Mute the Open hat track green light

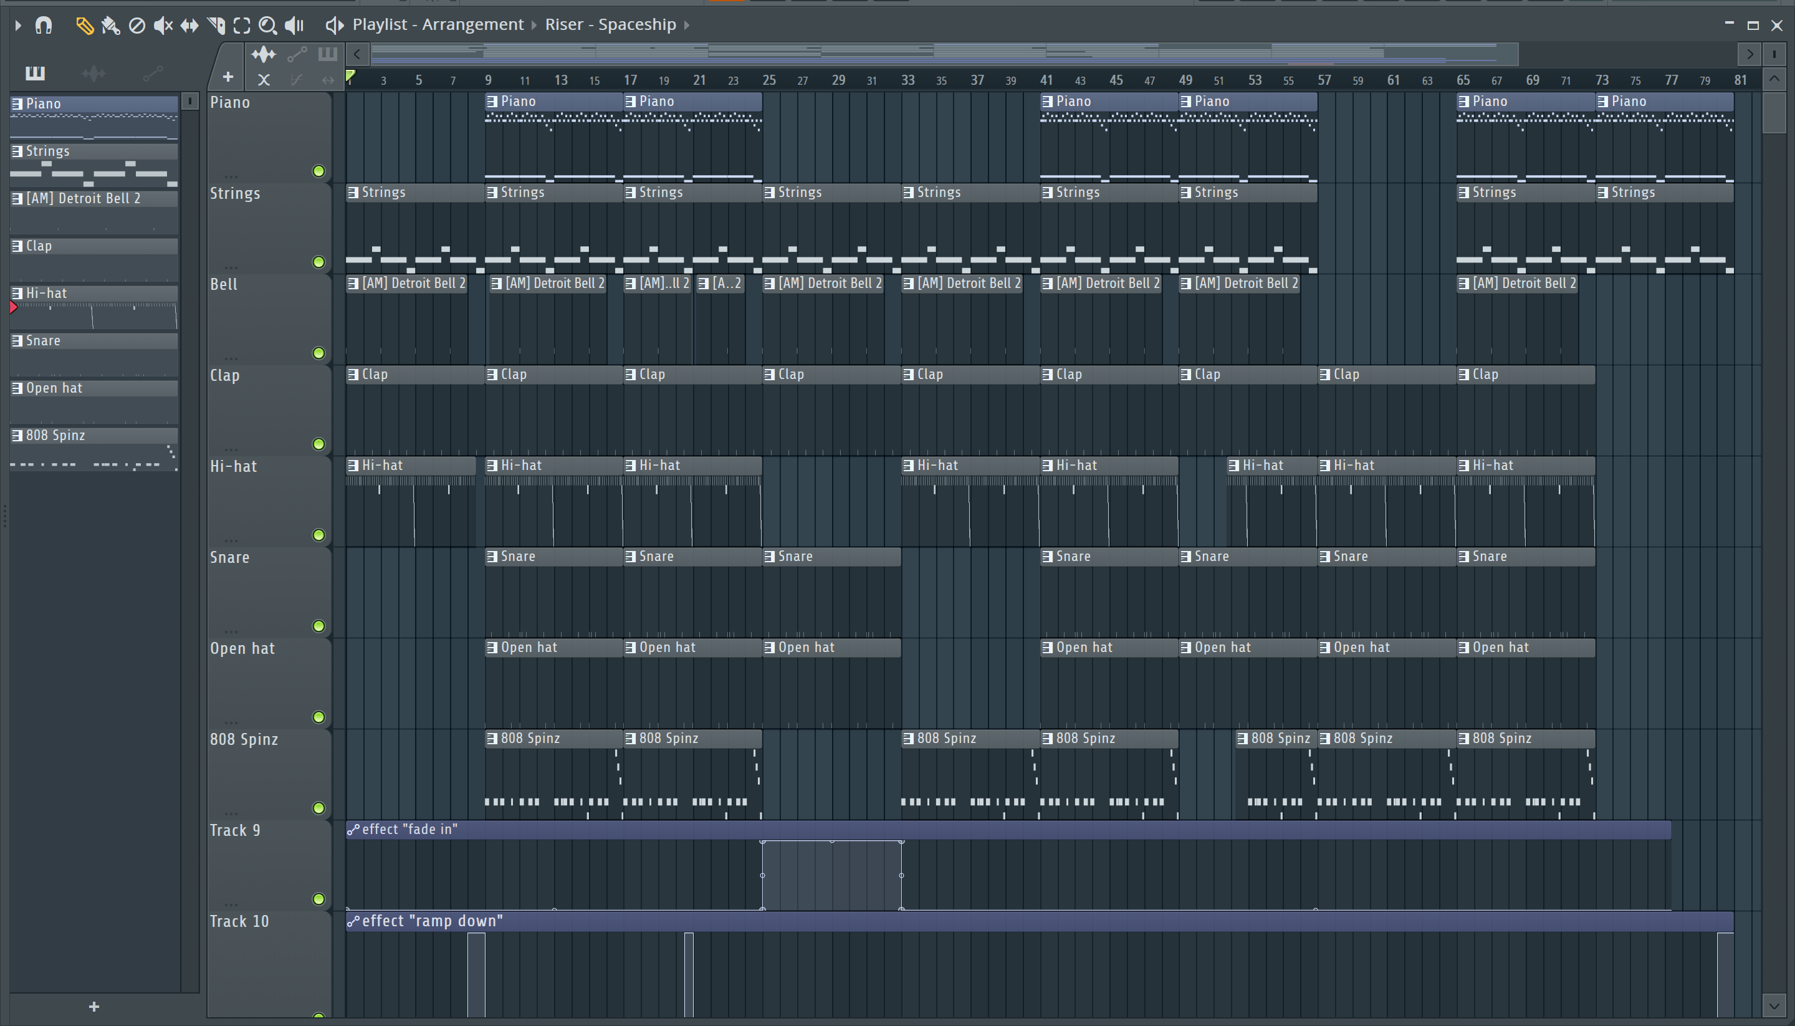[318, 717]
